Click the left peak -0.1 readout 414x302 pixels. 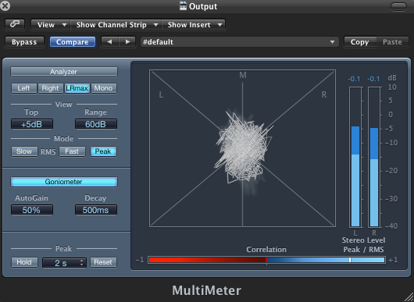tap(354, 79)
